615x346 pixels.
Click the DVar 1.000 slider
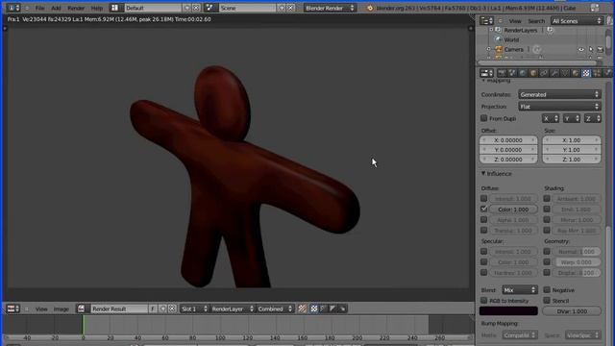pyautogui.click(x=572, y=311)
